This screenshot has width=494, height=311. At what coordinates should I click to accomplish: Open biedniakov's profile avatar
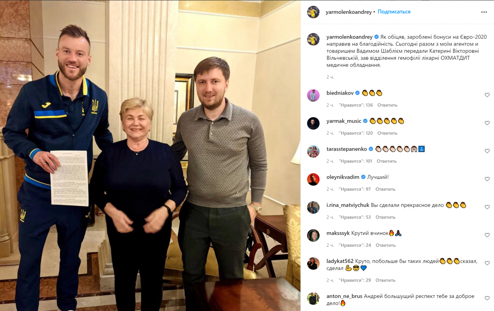(x=313, y=95)
